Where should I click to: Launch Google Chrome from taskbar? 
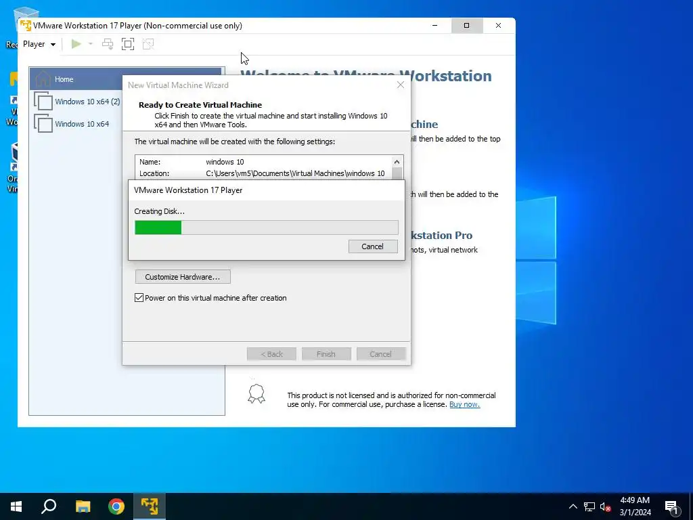point(116,506)
